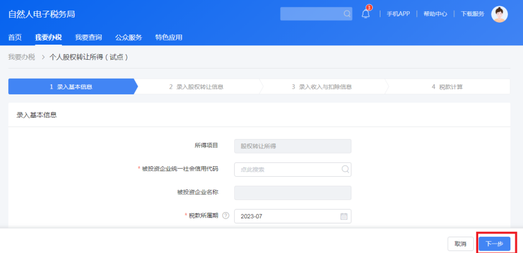Click the search magnifier icon in header

(347, 14)
